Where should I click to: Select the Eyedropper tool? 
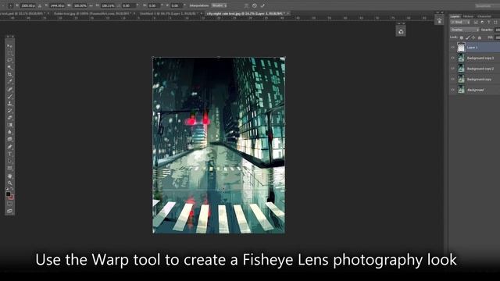click(9, 81)
